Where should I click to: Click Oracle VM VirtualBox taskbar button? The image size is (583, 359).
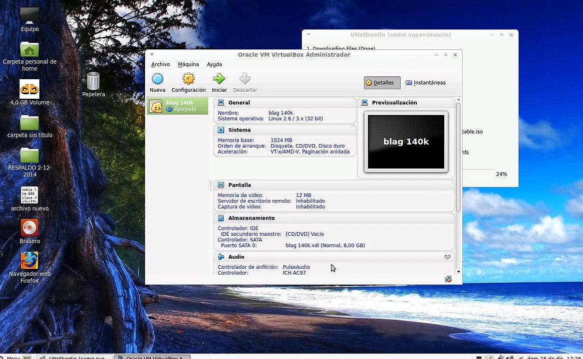(x=152, y=357)
